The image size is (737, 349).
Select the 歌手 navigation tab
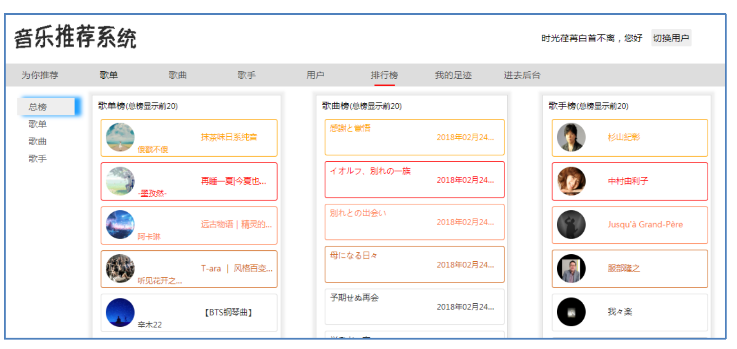[247, 75]
